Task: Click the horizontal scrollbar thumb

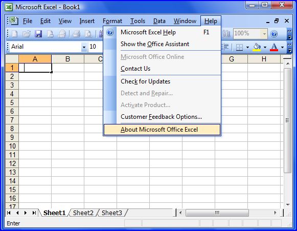Action: pyautogui.click(x=217, y=213)
